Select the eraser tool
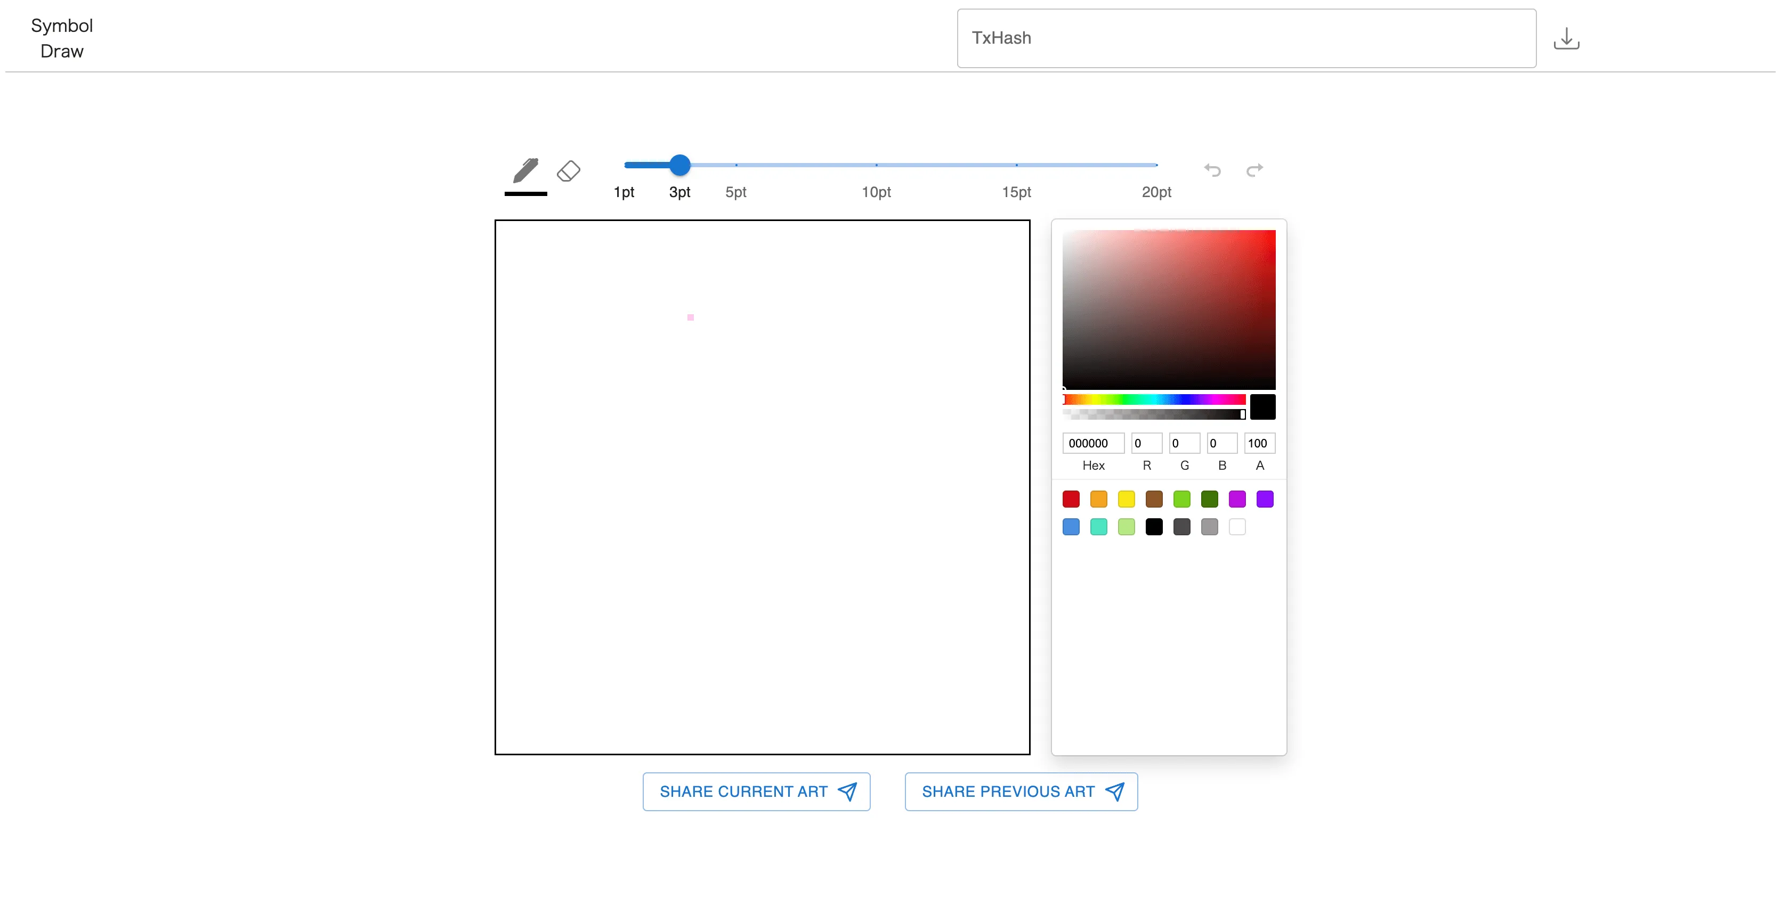This screenshot has width=1781, height=914. (568, 170)
